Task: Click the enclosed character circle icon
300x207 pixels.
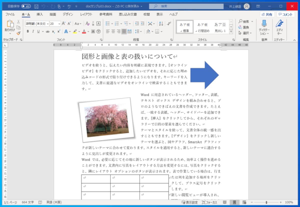Action: coord(98,31)
